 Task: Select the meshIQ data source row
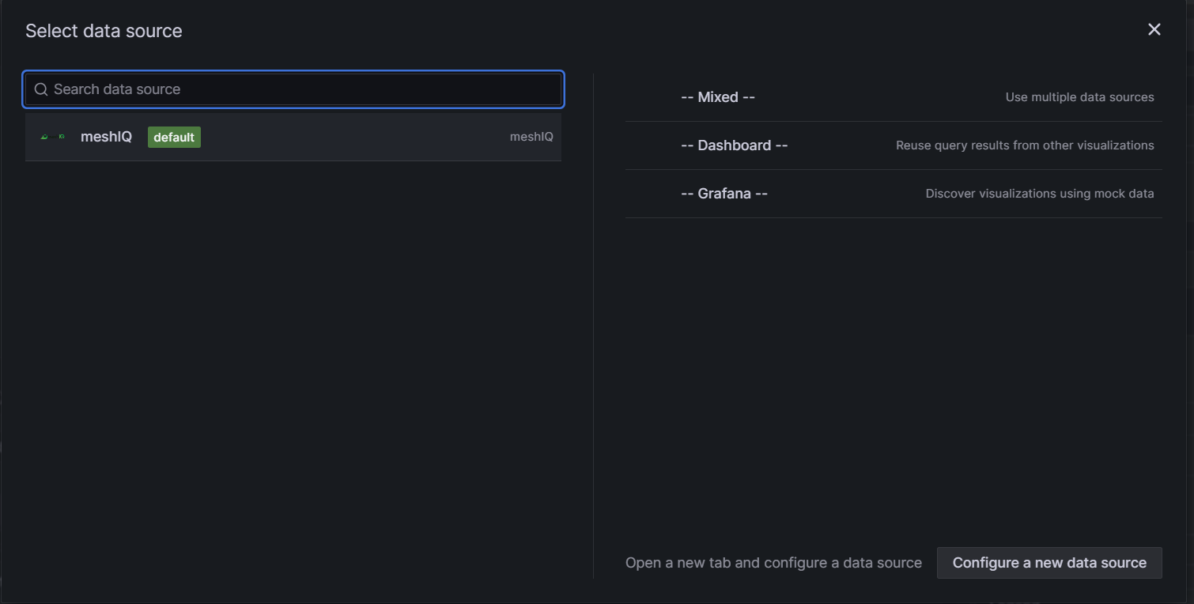(x=293, y=137)
